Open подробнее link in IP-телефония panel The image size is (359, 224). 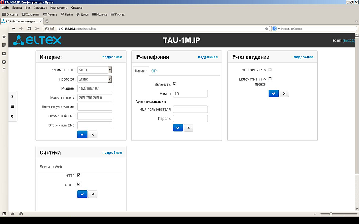click(208, 57)
